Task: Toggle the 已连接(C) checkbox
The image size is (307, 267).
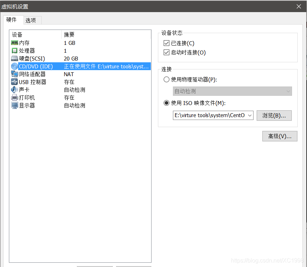Action: tap(167, 43)
